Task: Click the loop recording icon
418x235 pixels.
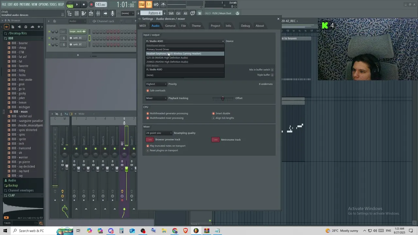Action: [x=156, y=5]
